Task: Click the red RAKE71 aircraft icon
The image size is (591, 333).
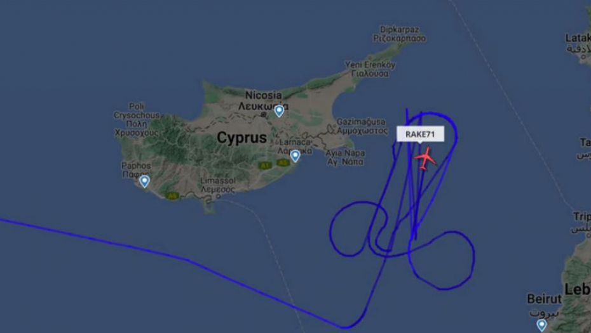Action: pyautogui.click(x=426, y=159)
